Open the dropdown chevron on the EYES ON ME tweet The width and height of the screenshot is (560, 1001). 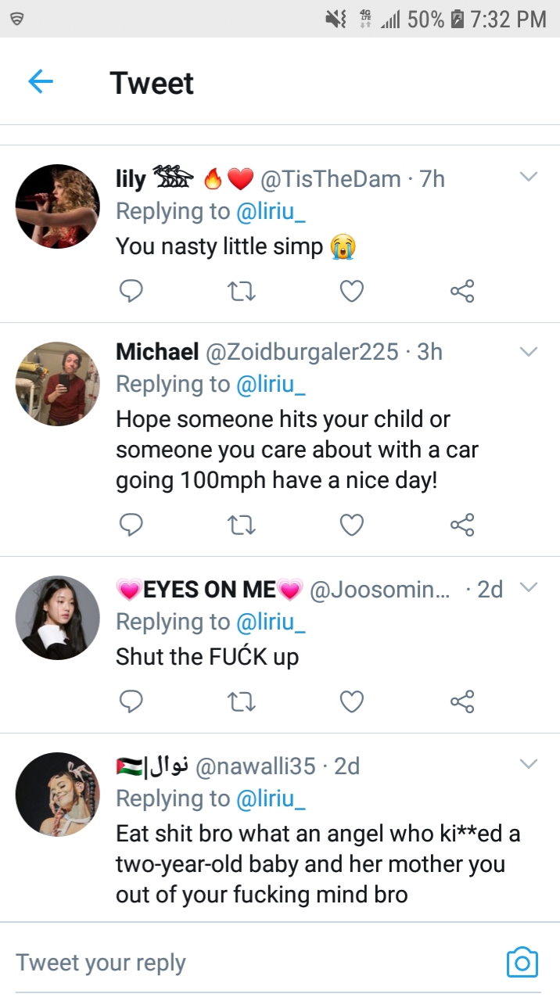[529, 587]
